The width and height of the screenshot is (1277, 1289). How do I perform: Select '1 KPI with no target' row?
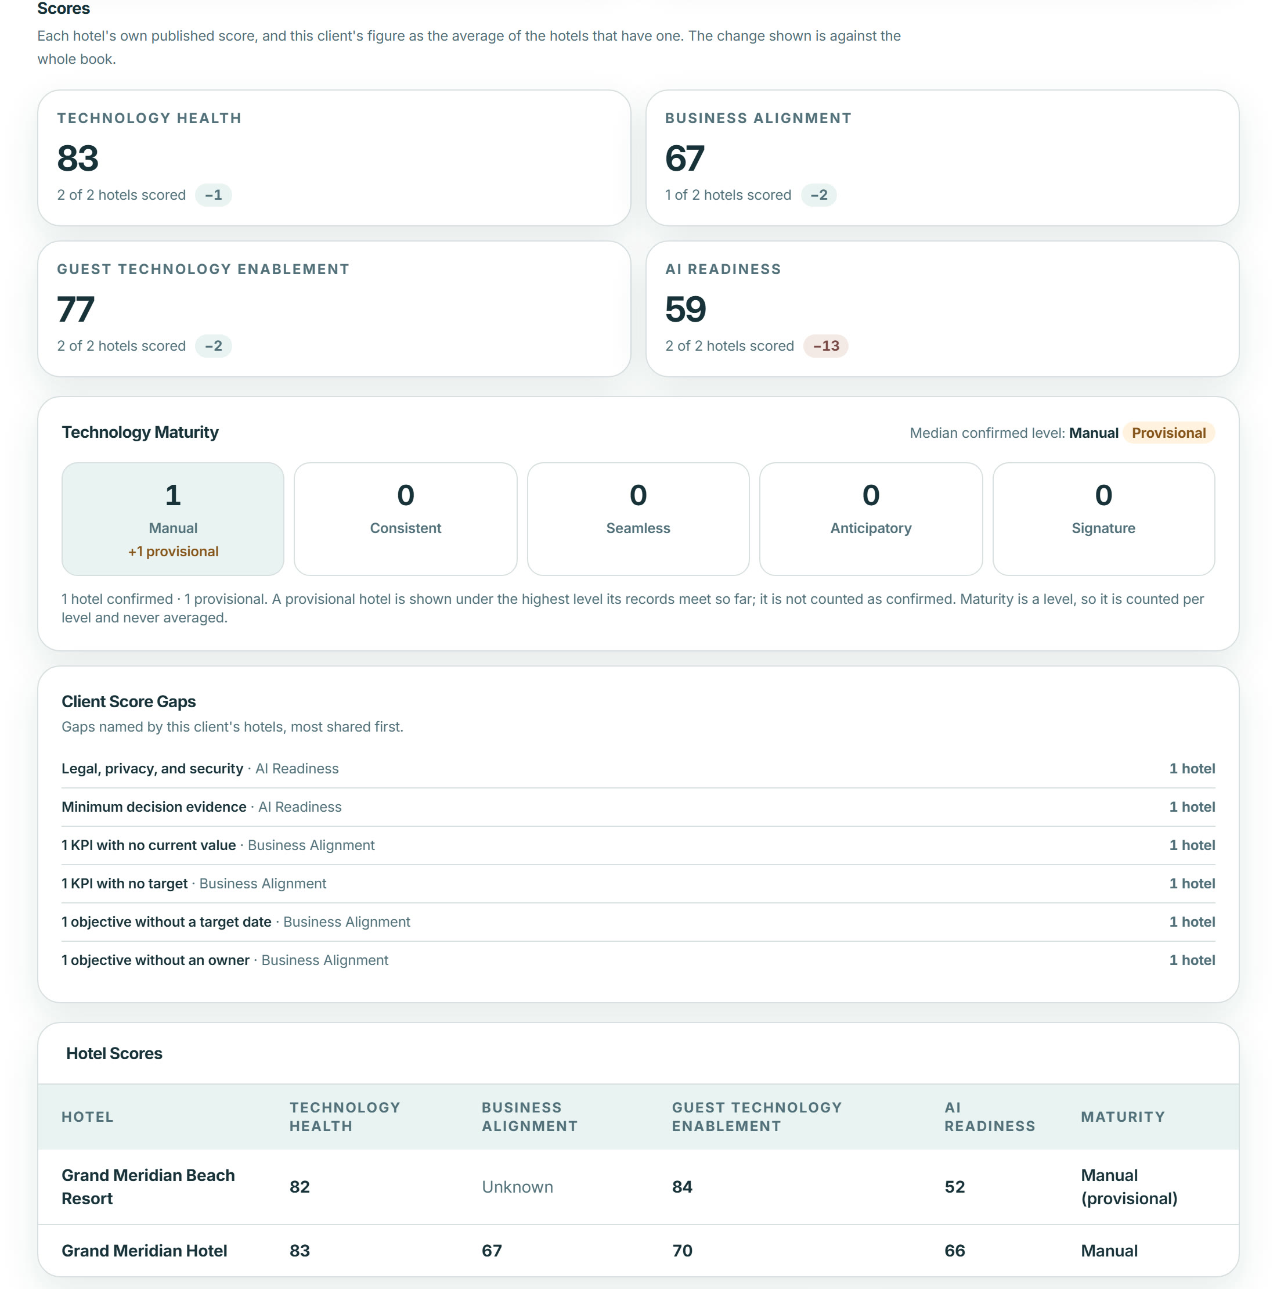(638, 884)
